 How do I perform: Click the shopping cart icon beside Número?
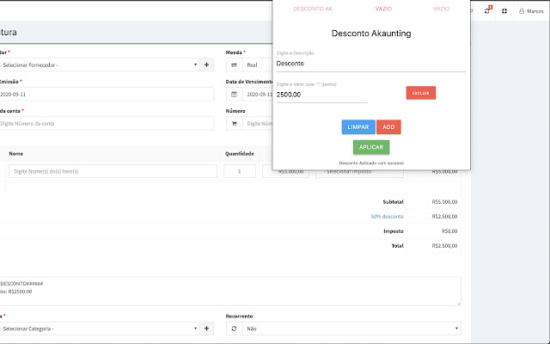click(x=235, y=124)
